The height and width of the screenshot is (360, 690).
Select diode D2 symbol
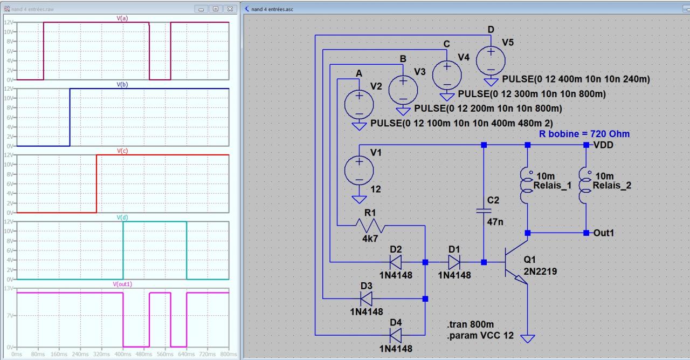[396, 262]
